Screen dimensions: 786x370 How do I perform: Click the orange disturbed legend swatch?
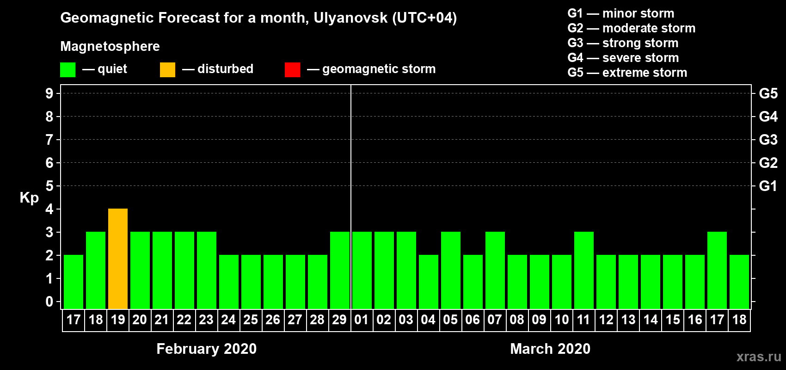pyautogui.click(x=167, y=70)
